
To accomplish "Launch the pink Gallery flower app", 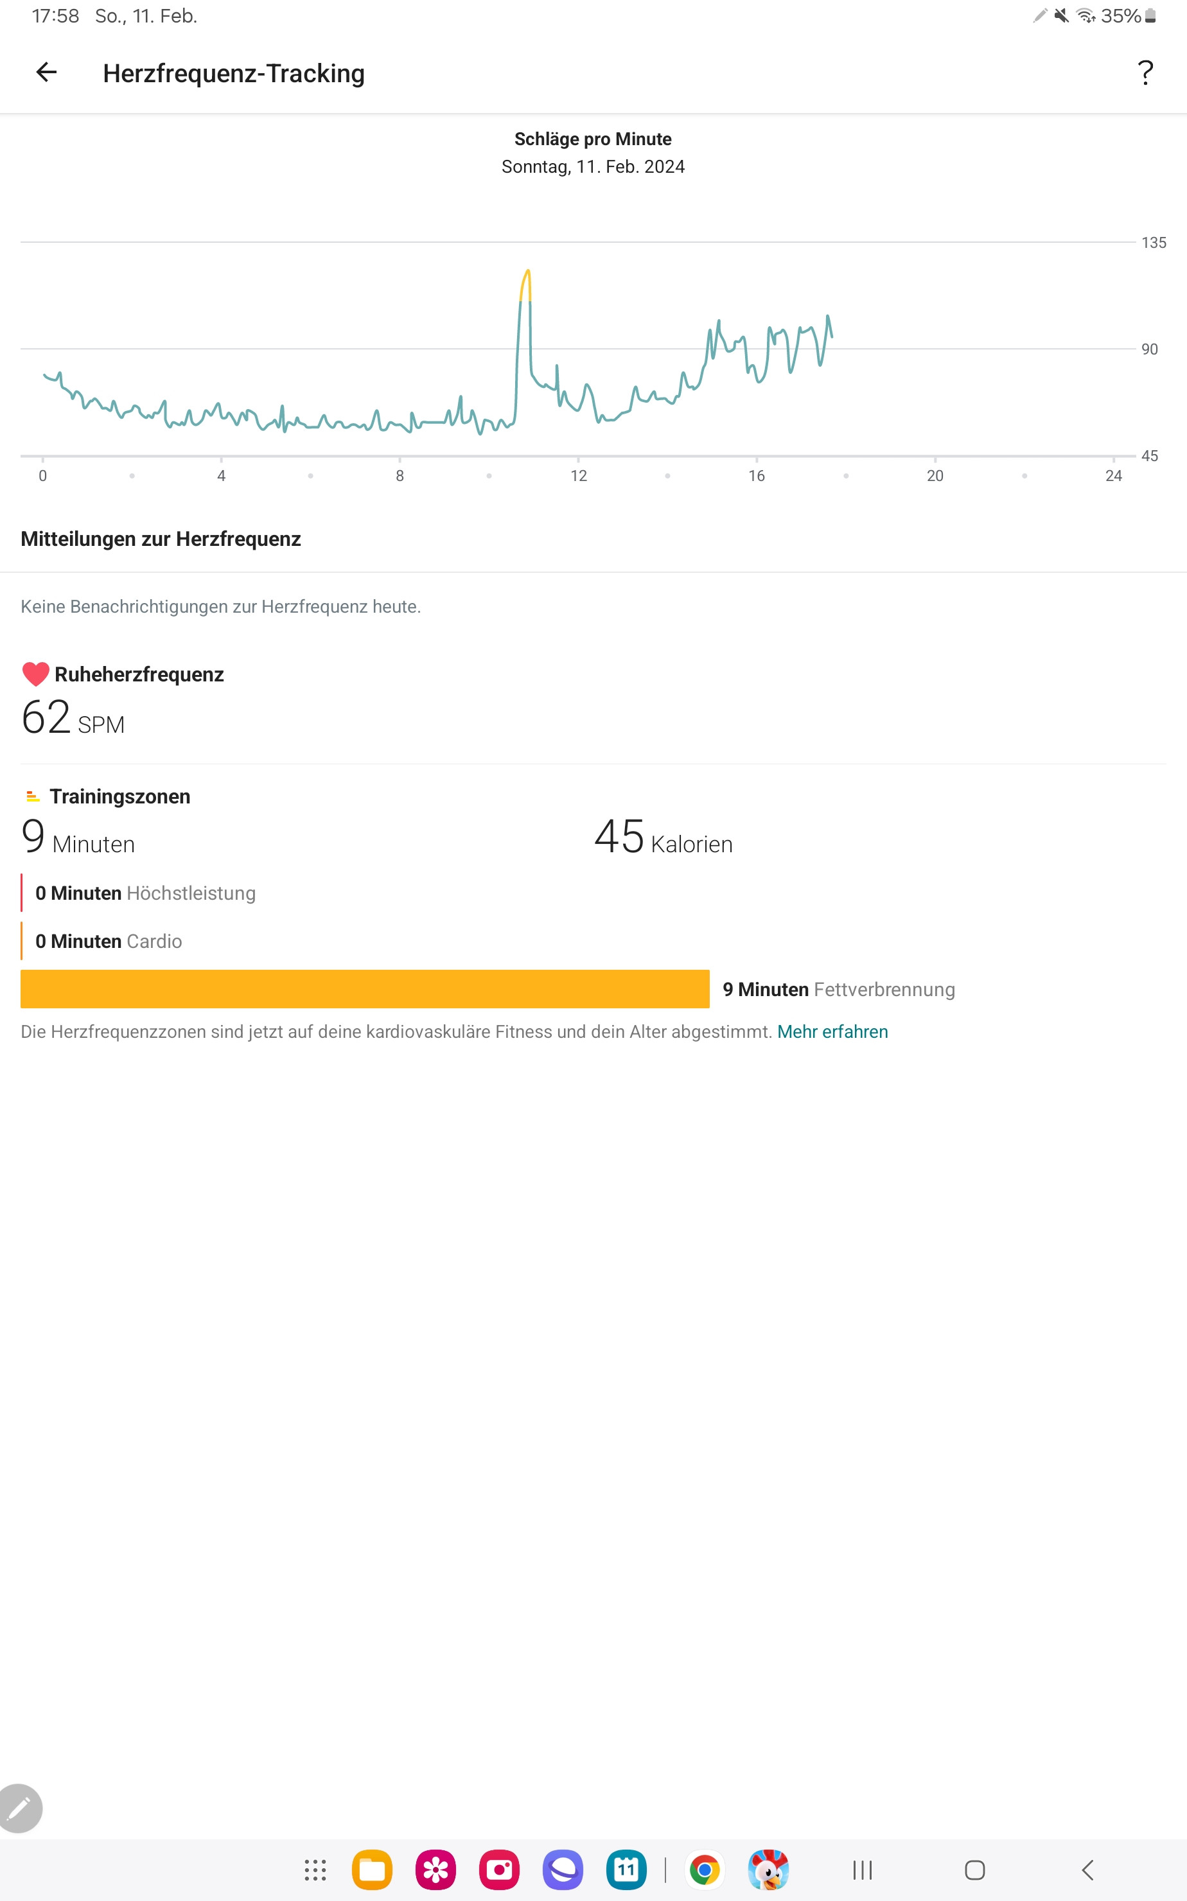I will [435, 1870].
